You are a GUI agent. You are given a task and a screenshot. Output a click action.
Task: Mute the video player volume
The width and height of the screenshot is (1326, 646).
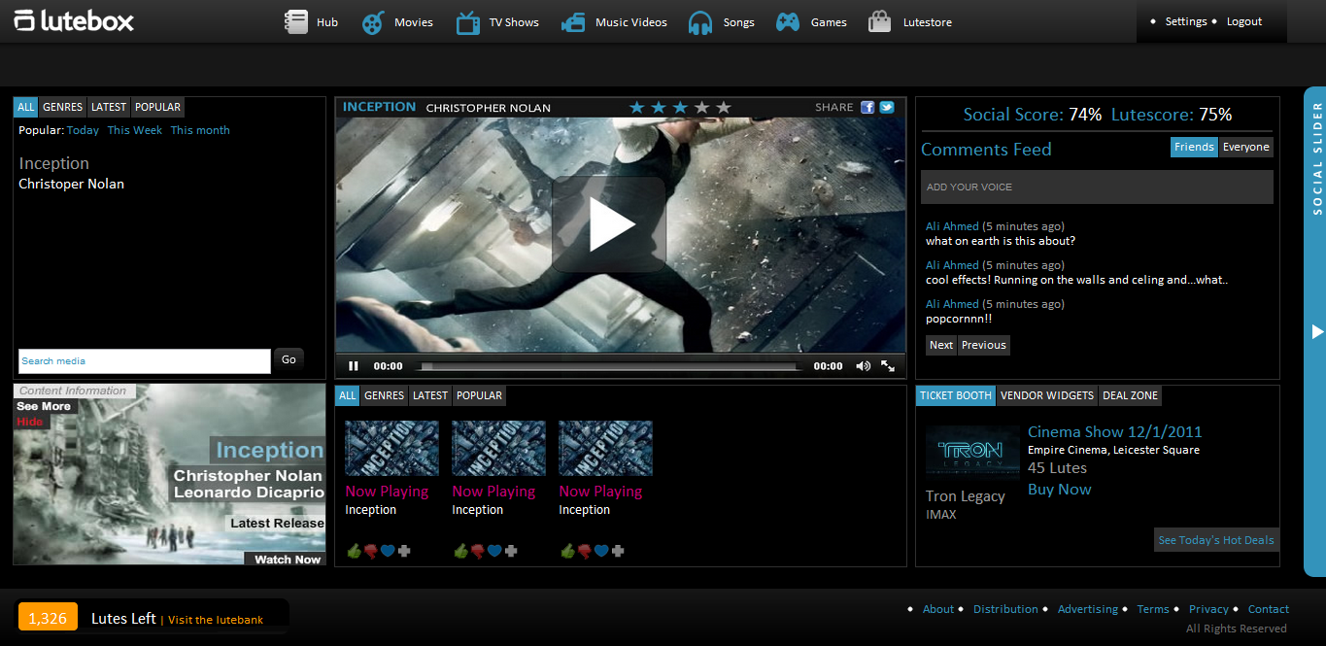pos(863,366)
